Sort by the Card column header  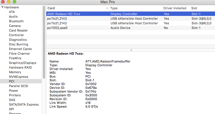(51, 8)
